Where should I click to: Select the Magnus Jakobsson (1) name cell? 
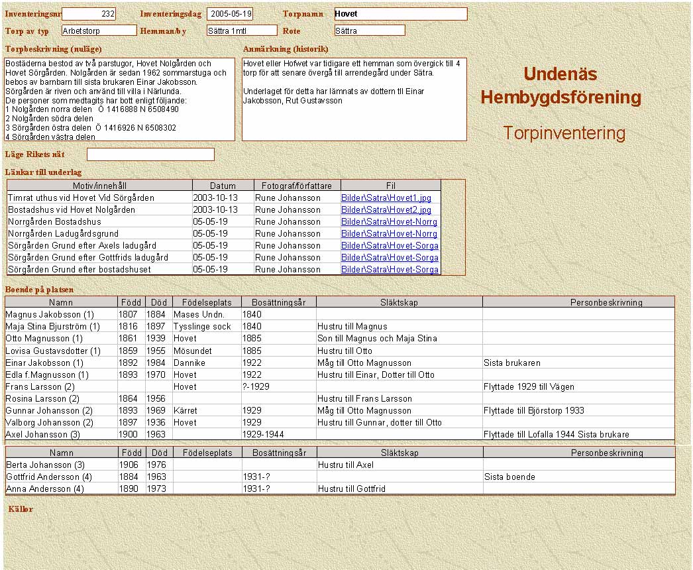pos(50,314)
